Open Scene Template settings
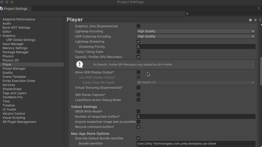The height and width of the screenshot is (147, 262). click(x=14, y=77)
